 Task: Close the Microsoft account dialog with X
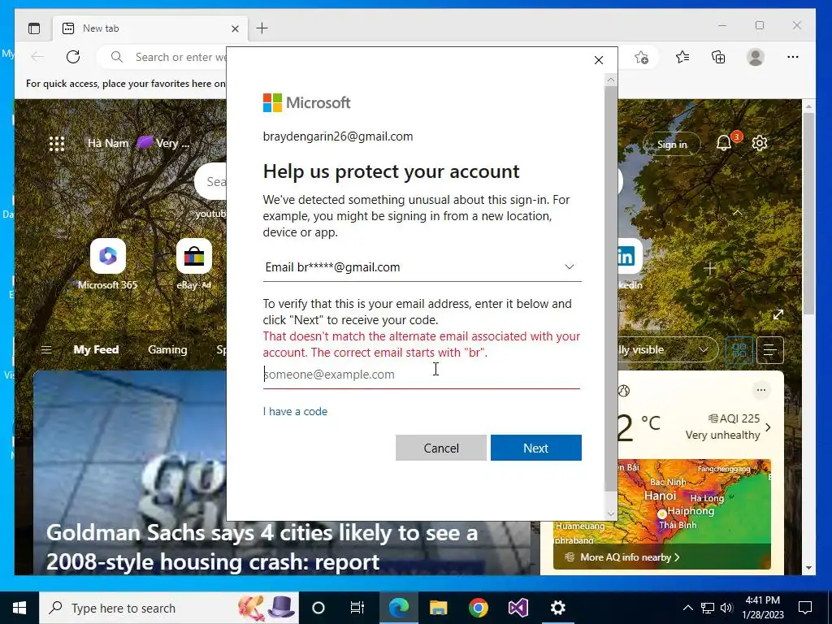point(599,60)
